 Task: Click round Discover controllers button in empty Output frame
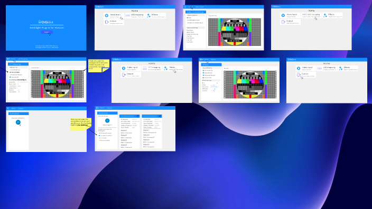coord(18,122)
